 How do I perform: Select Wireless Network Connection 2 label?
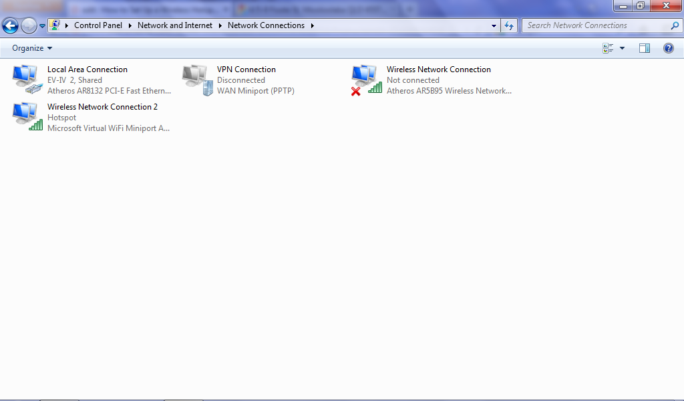tap(102, 107)
